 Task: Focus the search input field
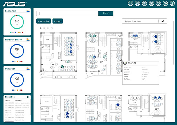pos(67,13)
